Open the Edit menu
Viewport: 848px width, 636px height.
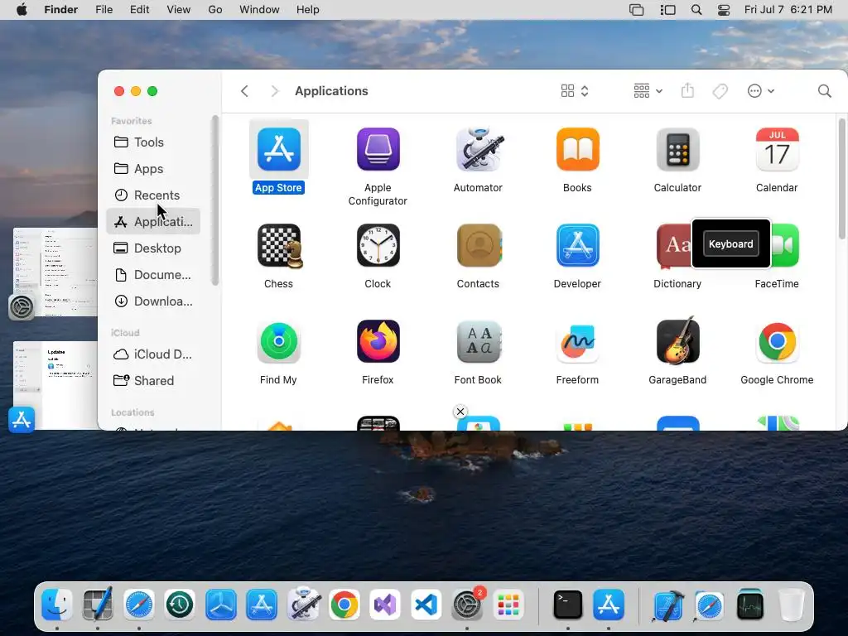click(139, 10)
